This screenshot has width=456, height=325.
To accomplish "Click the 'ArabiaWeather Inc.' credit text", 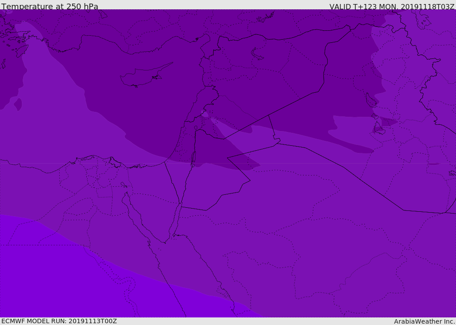I will tap(424, 321).
